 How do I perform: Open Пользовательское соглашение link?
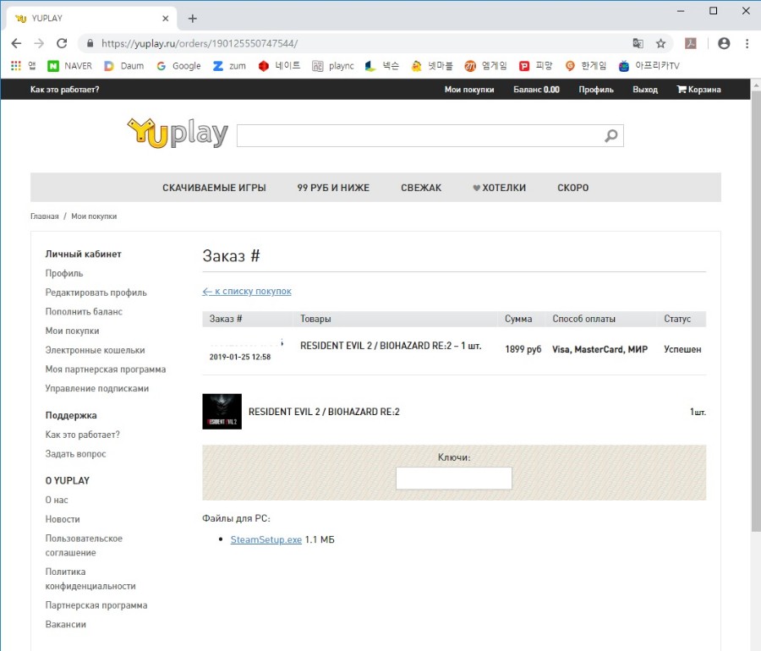pyautogui.click(x=84, y=545)
